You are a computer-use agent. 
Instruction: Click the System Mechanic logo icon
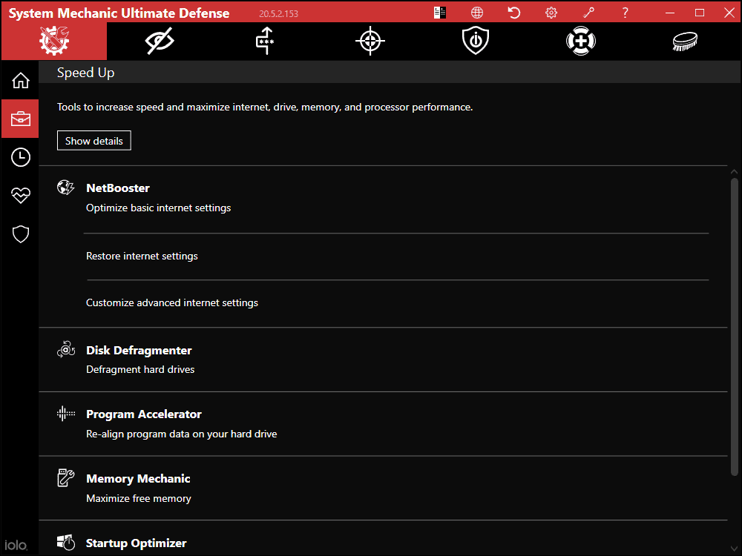tap(53, 41)
